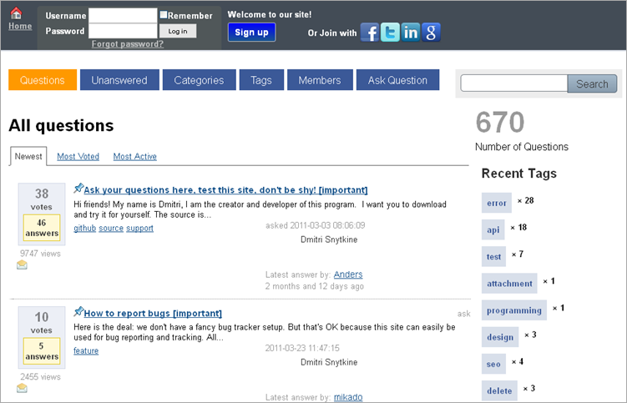Open 'How to report bugs' question
Screen dimensions: 627x403
(153, 314)
